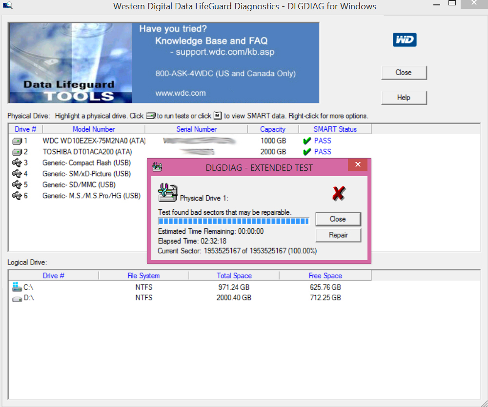Click the USB icon for drive 4
Screen dimensions: 488x407
[x=17, y=174]
